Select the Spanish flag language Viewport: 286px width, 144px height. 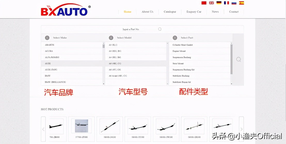click(242, 3)
